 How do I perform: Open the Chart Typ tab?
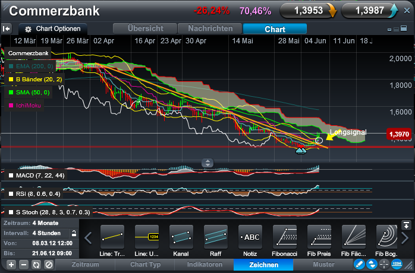[x=145, y=265]
